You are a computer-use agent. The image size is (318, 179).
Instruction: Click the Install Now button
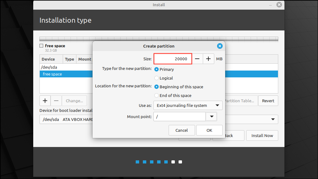click(262, 135)
